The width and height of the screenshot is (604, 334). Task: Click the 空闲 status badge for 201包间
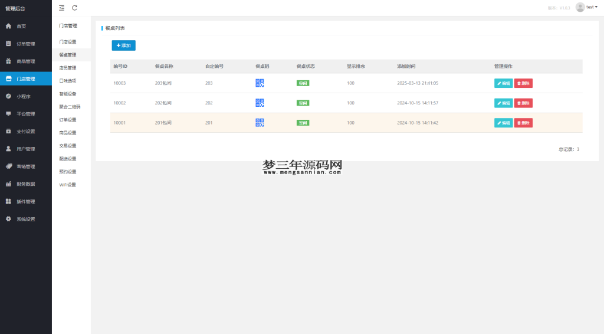click(x=303, y=123)
